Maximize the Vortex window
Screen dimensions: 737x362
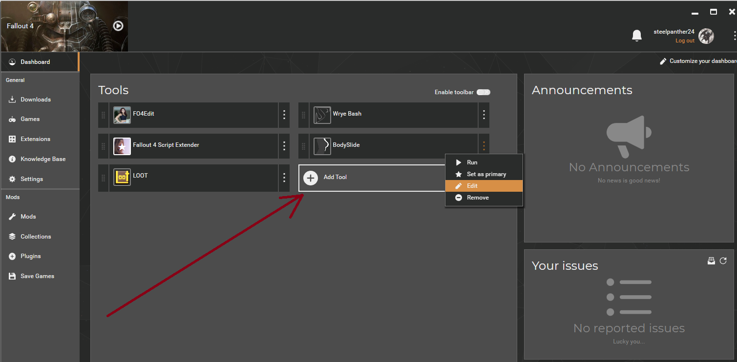[x=714, y=12]
